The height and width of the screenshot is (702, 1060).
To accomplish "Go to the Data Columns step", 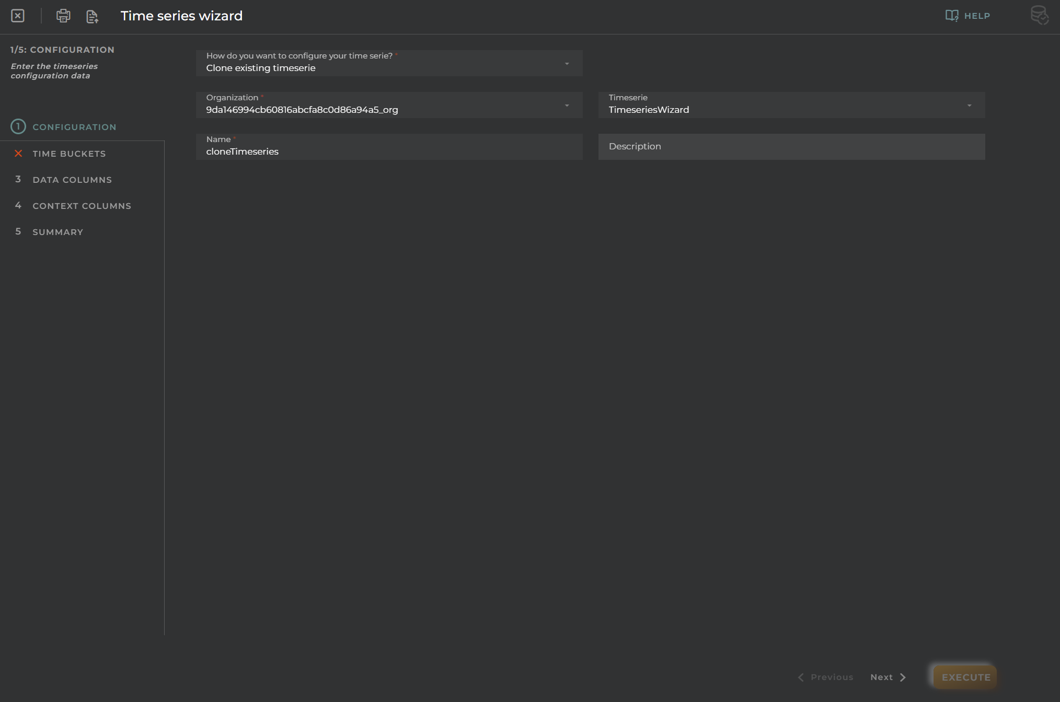I will point(63,180).
